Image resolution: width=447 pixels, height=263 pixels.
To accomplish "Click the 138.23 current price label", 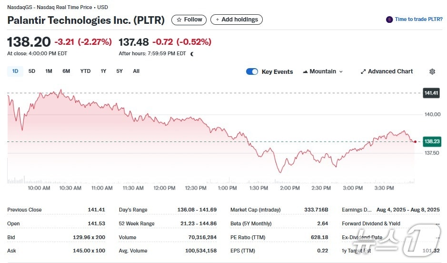I will 431,142.
